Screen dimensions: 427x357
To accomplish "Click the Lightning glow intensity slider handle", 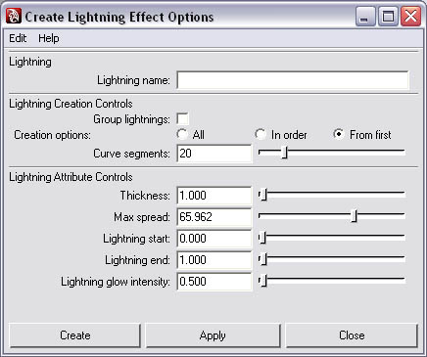I will pos(263,281).
